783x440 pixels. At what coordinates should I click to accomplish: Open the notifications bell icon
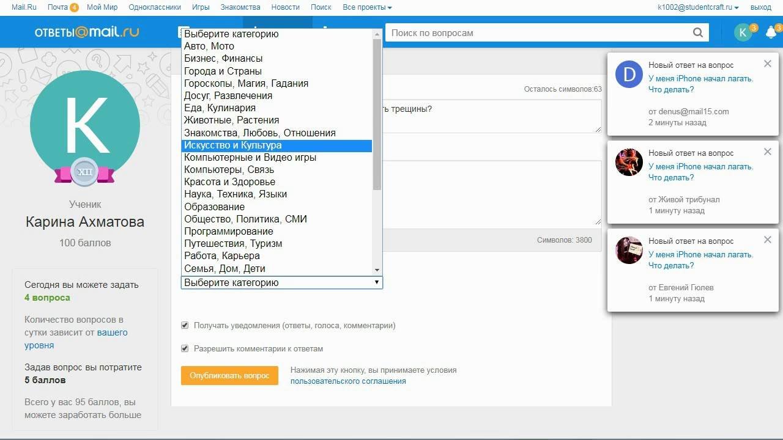pos(771,33)
